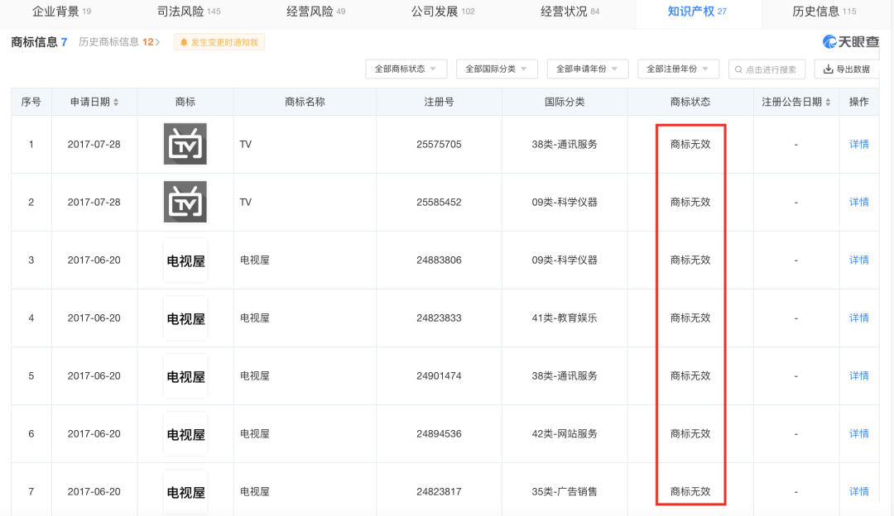
Task: Click 电视屋 trademark image for 24823833
Action: point(185,318)
